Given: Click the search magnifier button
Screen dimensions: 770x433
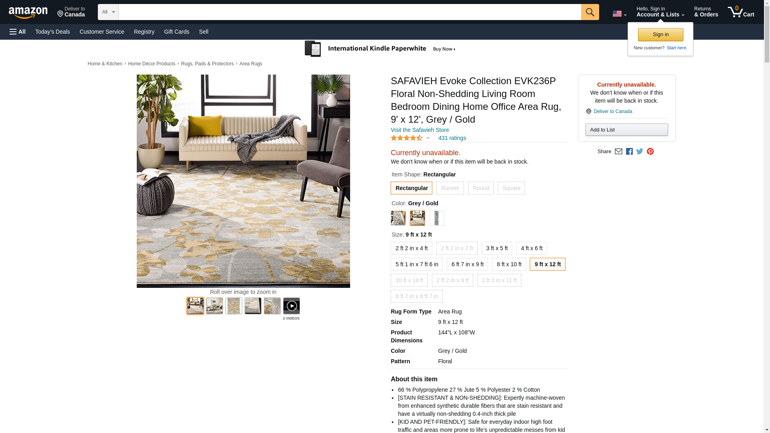Looking at the screenshot, I should click(x=590, y=12).
